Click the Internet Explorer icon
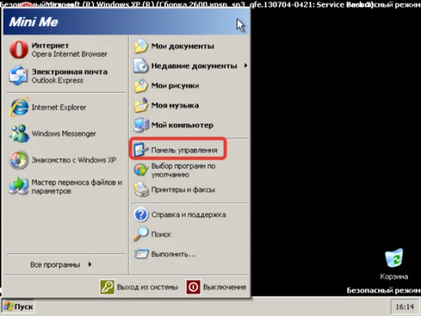The width and height of the screenshot is (421, 316). [19, 107]
